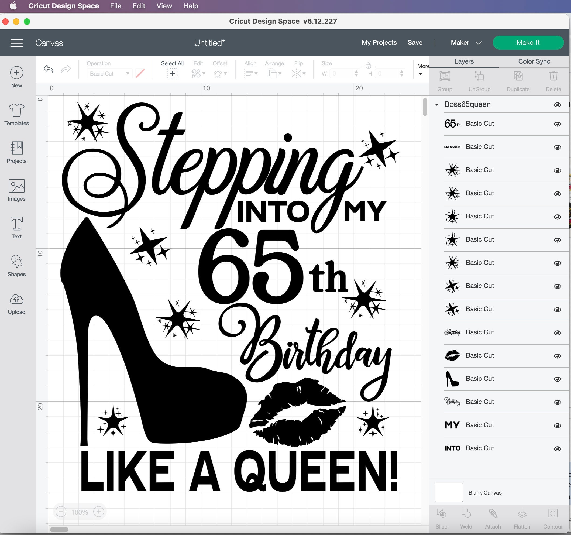Hide the Birthday layer
Viewport: 571px width, 535px height.
tap(558, 402)
